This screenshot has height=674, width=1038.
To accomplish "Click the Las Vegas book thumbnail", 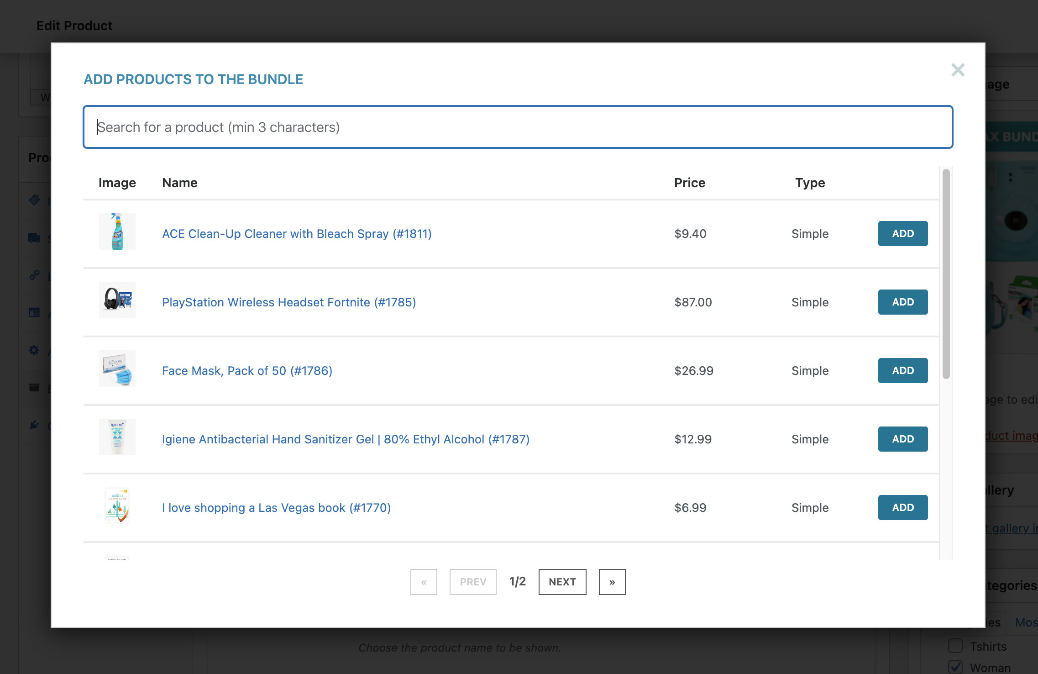I will point(117,505).
